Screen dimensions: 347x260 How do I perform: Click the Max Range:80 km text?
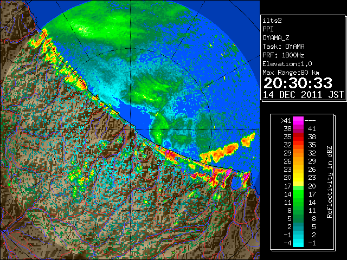point(291,73)
